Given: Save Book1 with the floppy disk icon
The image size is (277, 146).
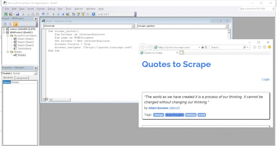Looking at the screenshot, I should point(17,14).
